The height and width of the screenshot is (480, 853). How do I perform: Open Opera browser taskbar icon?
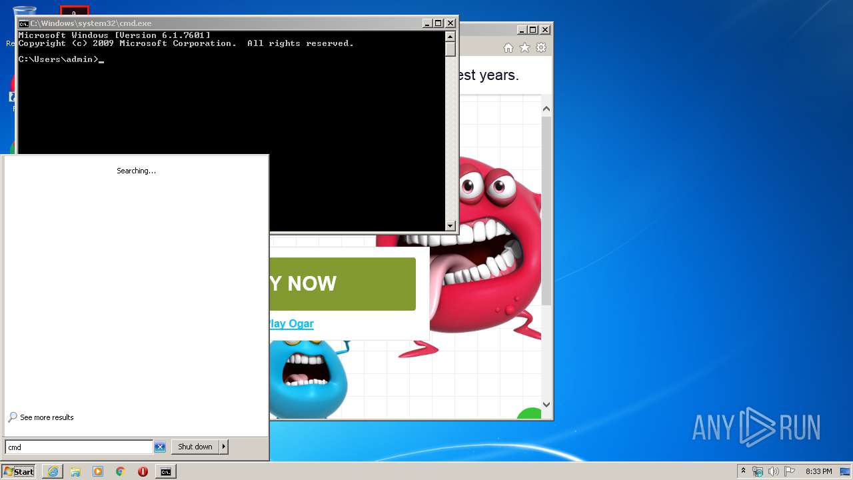pos(143,471)
